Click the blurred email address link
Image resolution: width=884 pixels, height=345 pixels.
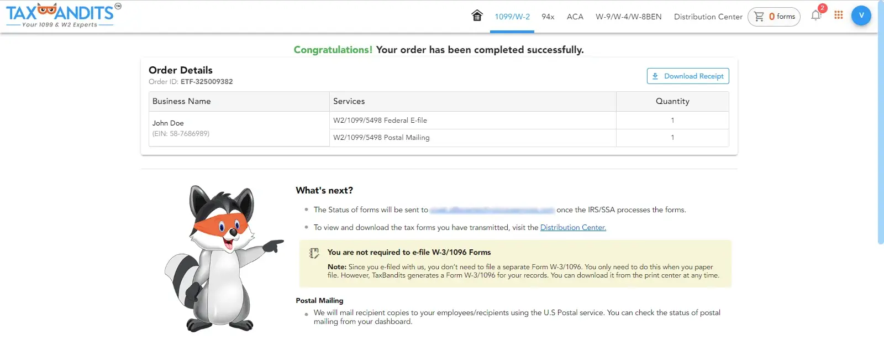pos(492,210)
